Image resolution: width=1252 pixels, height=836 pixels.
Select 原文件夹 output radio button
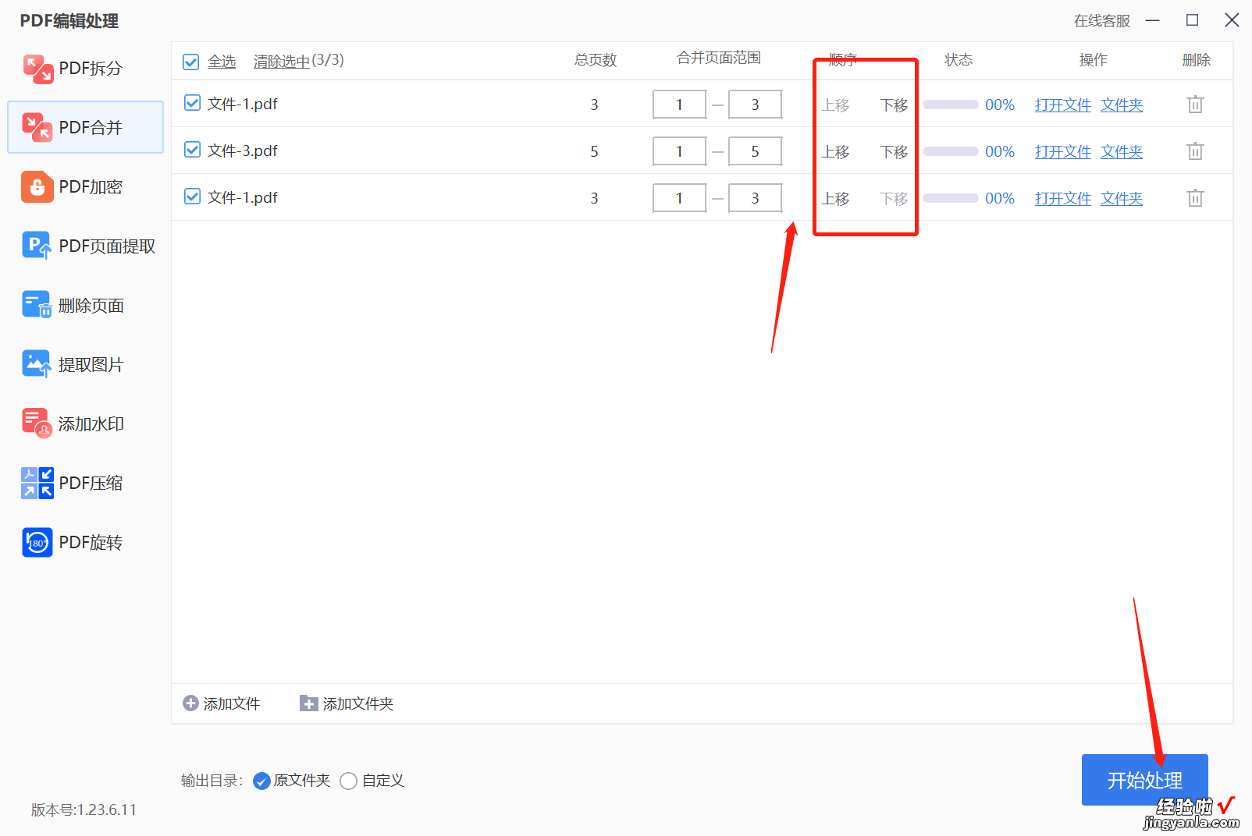tap(261, 781)
